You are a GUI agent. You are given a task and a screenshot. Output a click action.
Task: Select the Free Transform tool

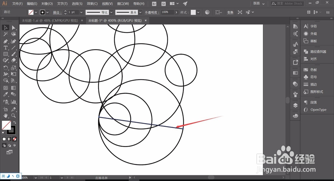coord(14,74)
